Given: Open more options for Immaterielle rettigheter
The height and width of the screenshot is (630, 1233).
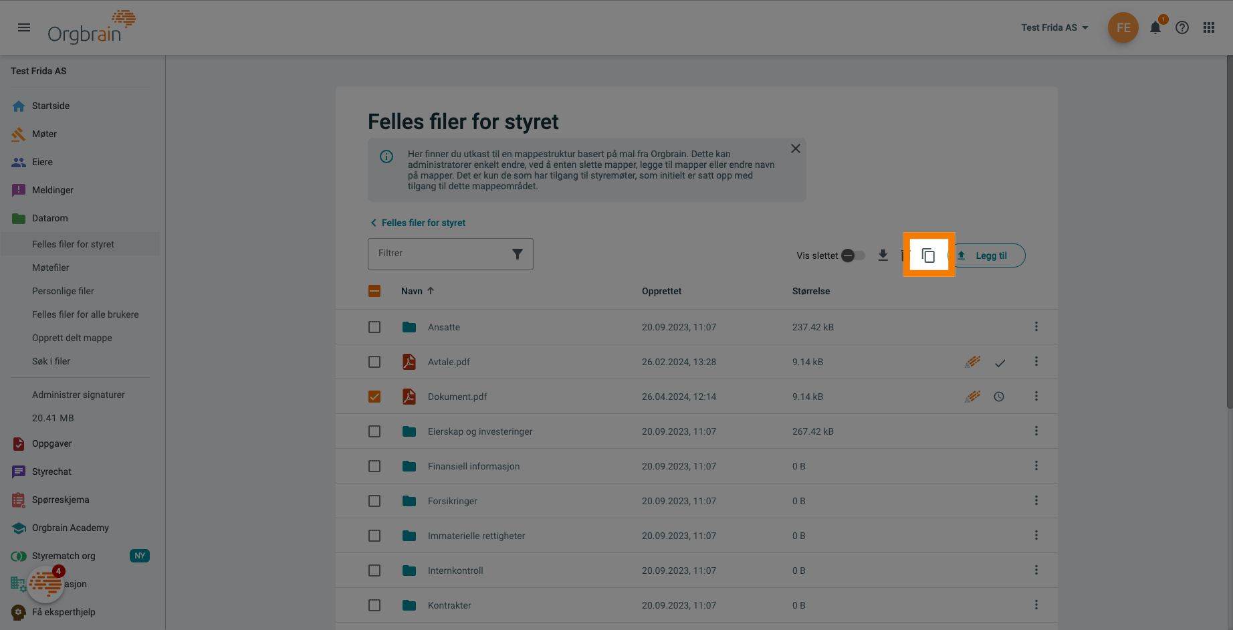Looking at the screenshot, I should click(1036, 535).
